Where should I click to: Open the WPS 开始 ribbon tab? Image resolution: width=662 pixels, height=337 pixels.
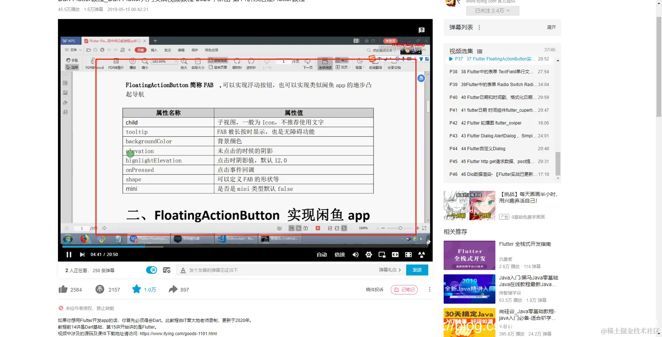[x=141, y=50]
